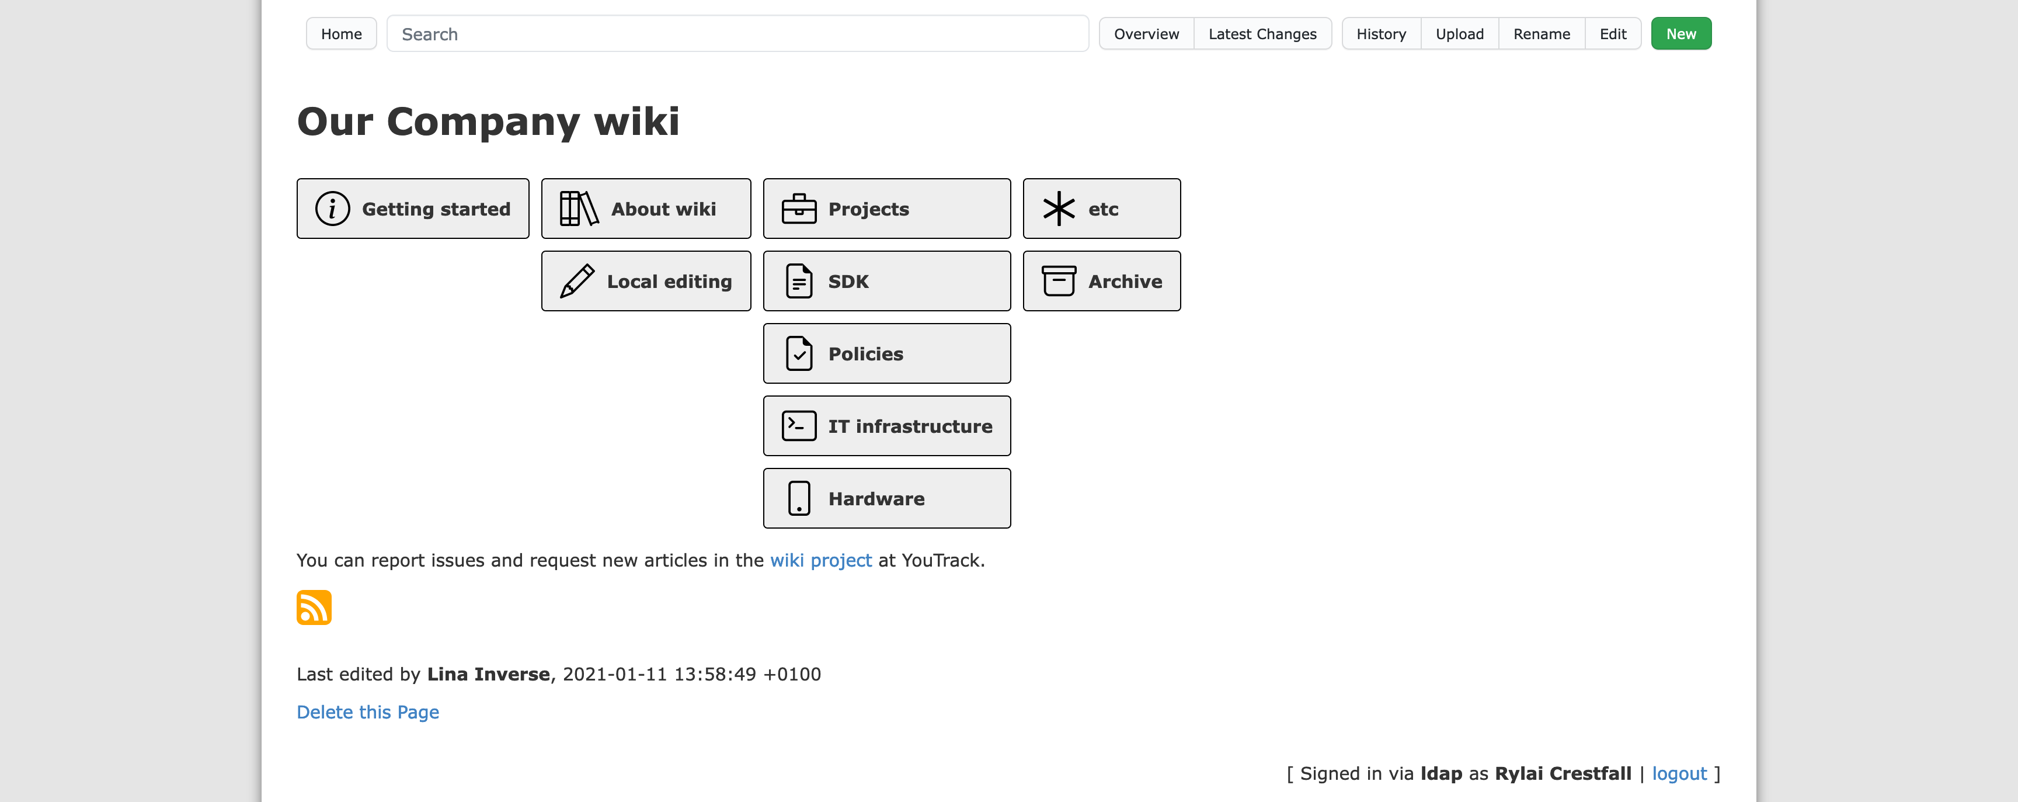Click the Rename menu item
The height and width of the screenshot is (802, 2018).
[x=1542, y=33]
